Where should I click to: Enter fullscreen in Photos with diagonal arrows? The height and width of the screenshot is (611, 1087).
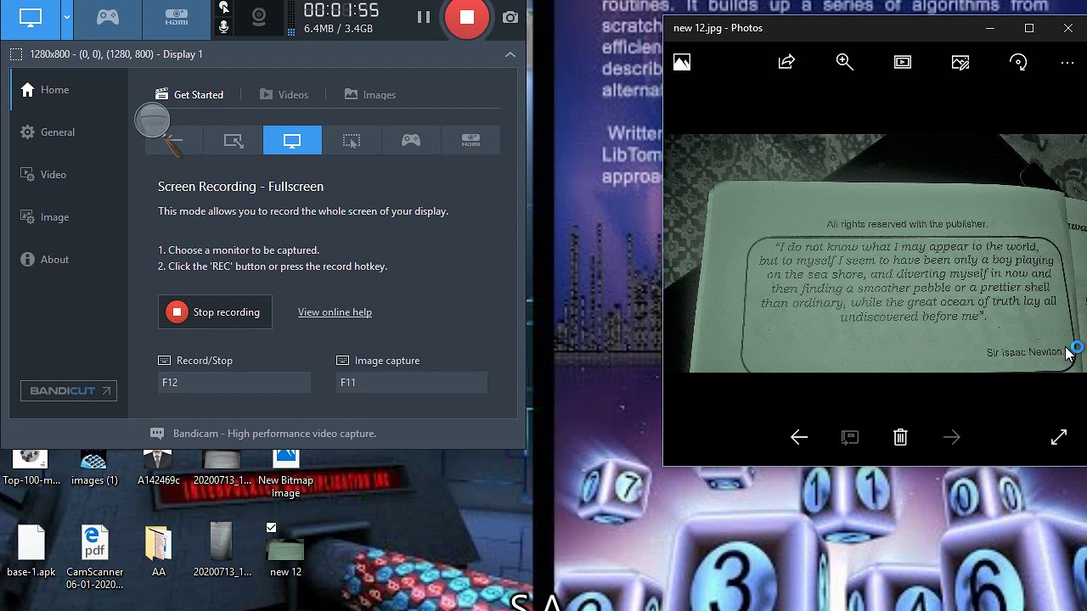click(x=1058, y=437)
